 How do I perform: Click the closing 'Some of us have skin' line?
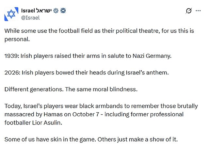tap(91, 139)
